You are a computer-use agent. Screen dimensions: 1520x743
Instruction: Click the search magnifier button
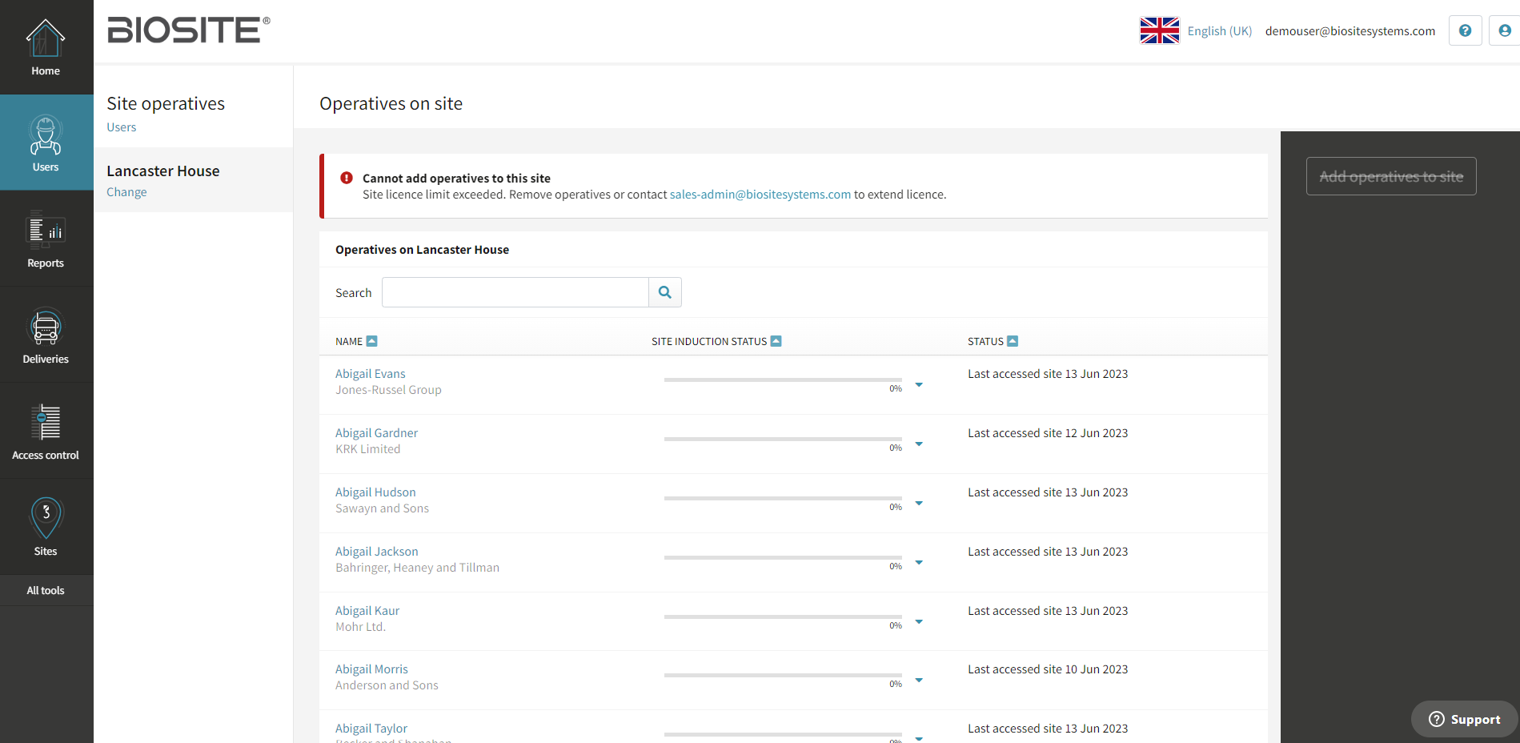click(664, 292)
